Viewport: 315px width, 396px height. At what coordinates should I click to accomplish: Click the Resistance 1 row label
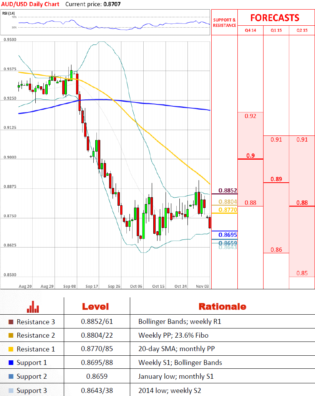point(36,349)
